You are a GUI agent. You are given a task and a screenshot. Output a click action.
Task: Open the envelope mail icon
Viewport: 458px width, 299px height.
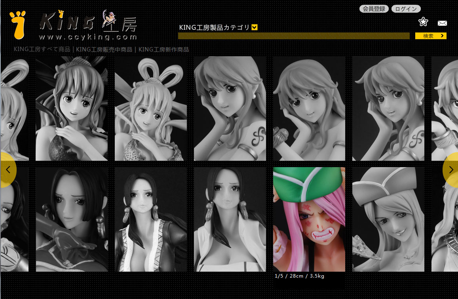pyautogui.click(x=442, y=23)
